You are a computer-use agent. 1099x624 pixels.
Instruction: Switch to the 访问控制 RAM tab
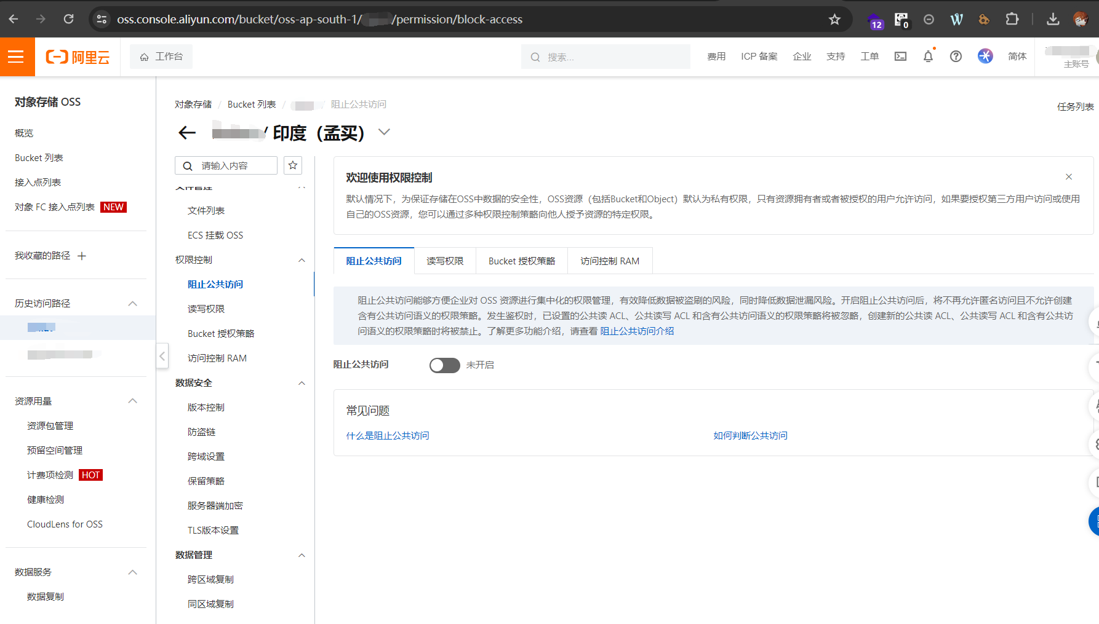[x=610, y=261]
